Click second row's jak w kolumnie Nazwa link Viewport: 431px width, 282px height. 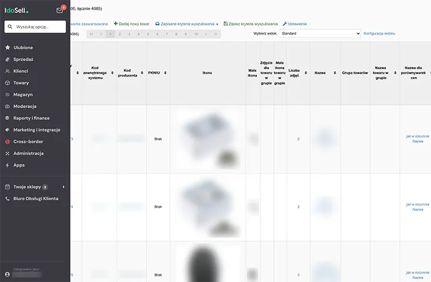tap(418, 207)
